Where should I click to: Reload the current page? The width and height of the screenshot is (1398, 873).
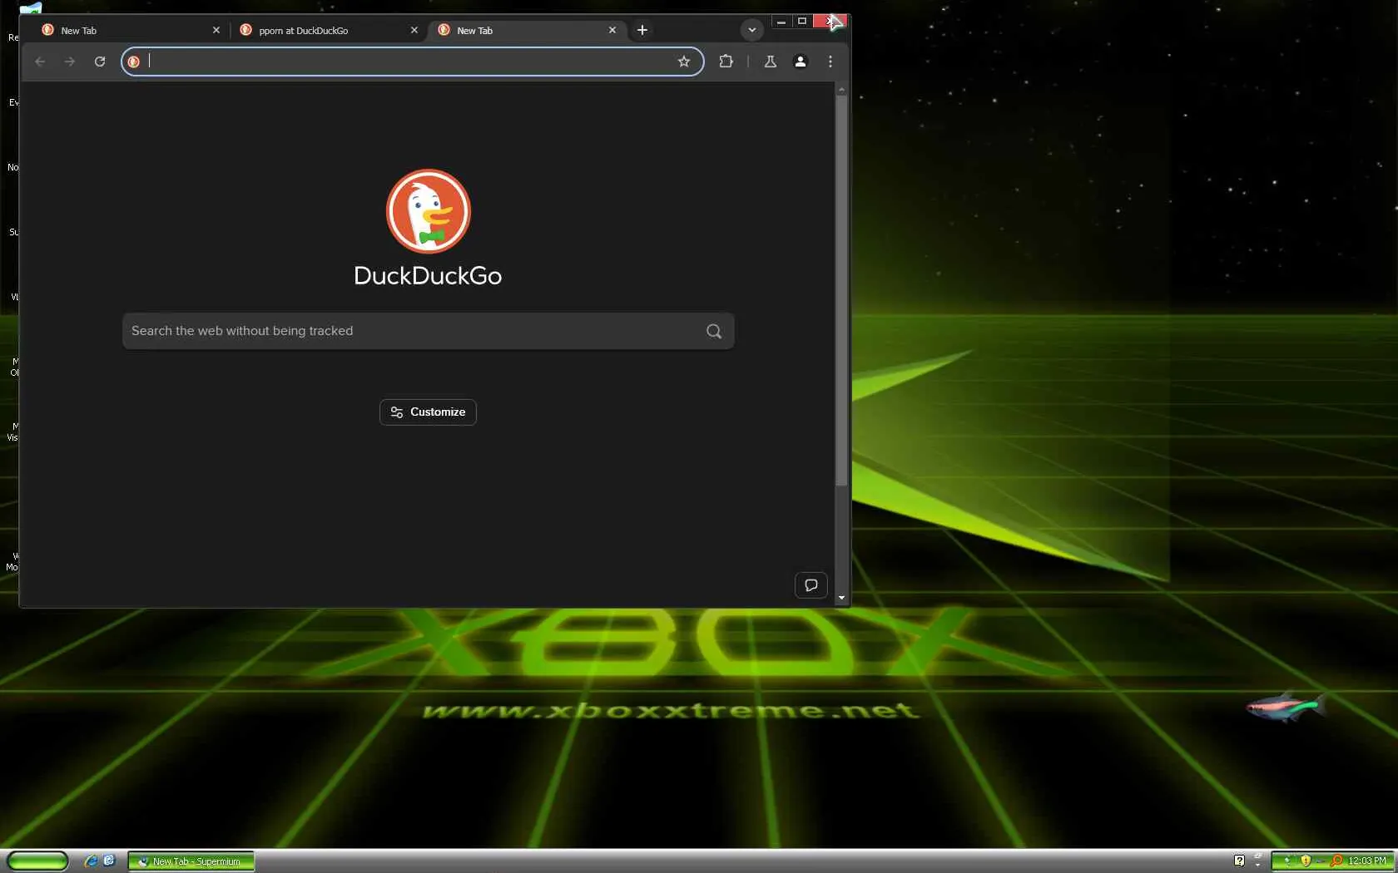click(x=100, y=62)
